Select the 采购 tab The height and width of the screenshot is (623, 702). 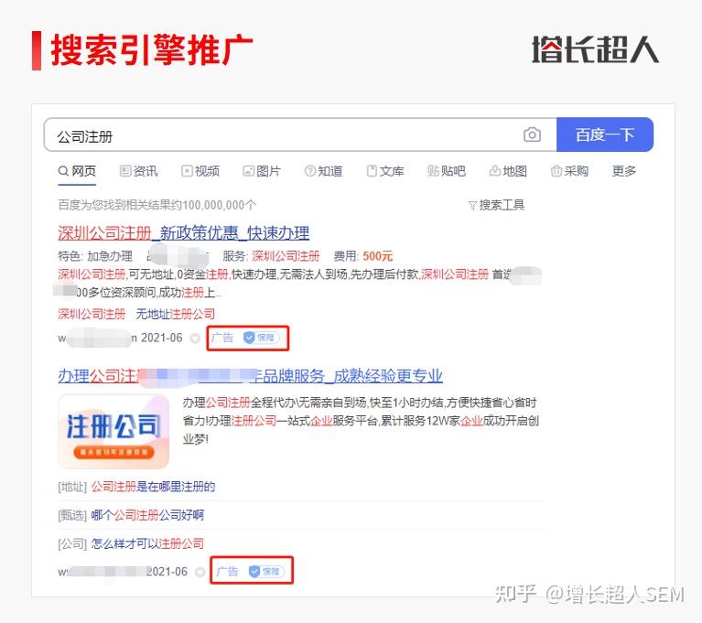point(569,171)
